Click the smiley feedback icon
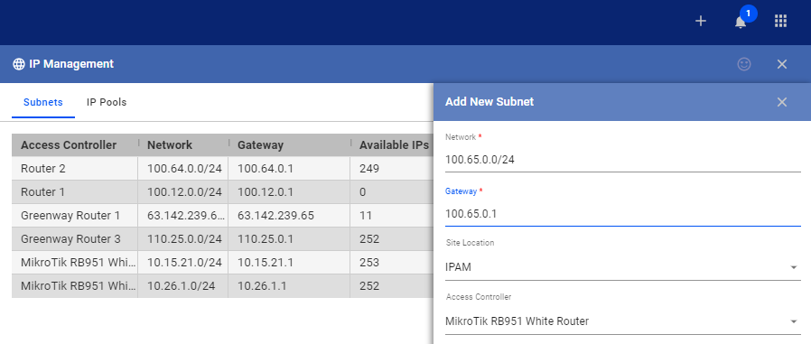 (x=744, y=64)
